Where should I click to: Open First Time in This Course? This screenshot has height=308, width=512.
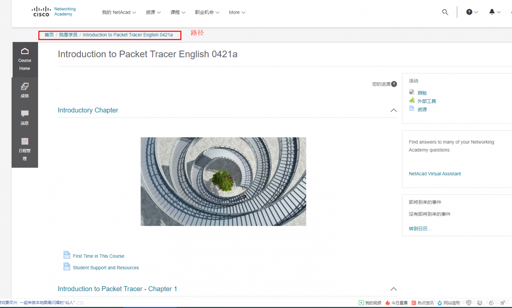click(x=98, y=256)
